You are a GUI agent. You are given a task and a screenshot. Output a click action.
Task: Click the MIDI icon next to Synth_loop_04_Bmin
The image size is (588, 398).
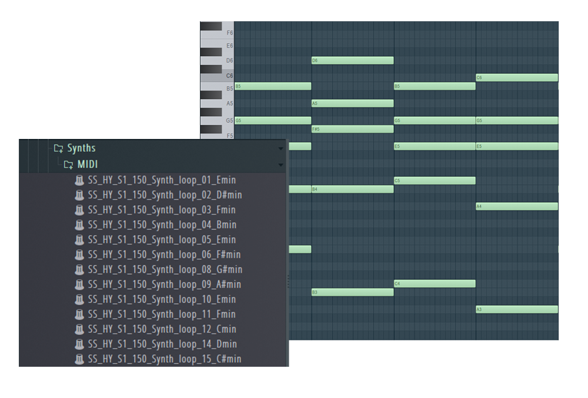coord(79,225)
